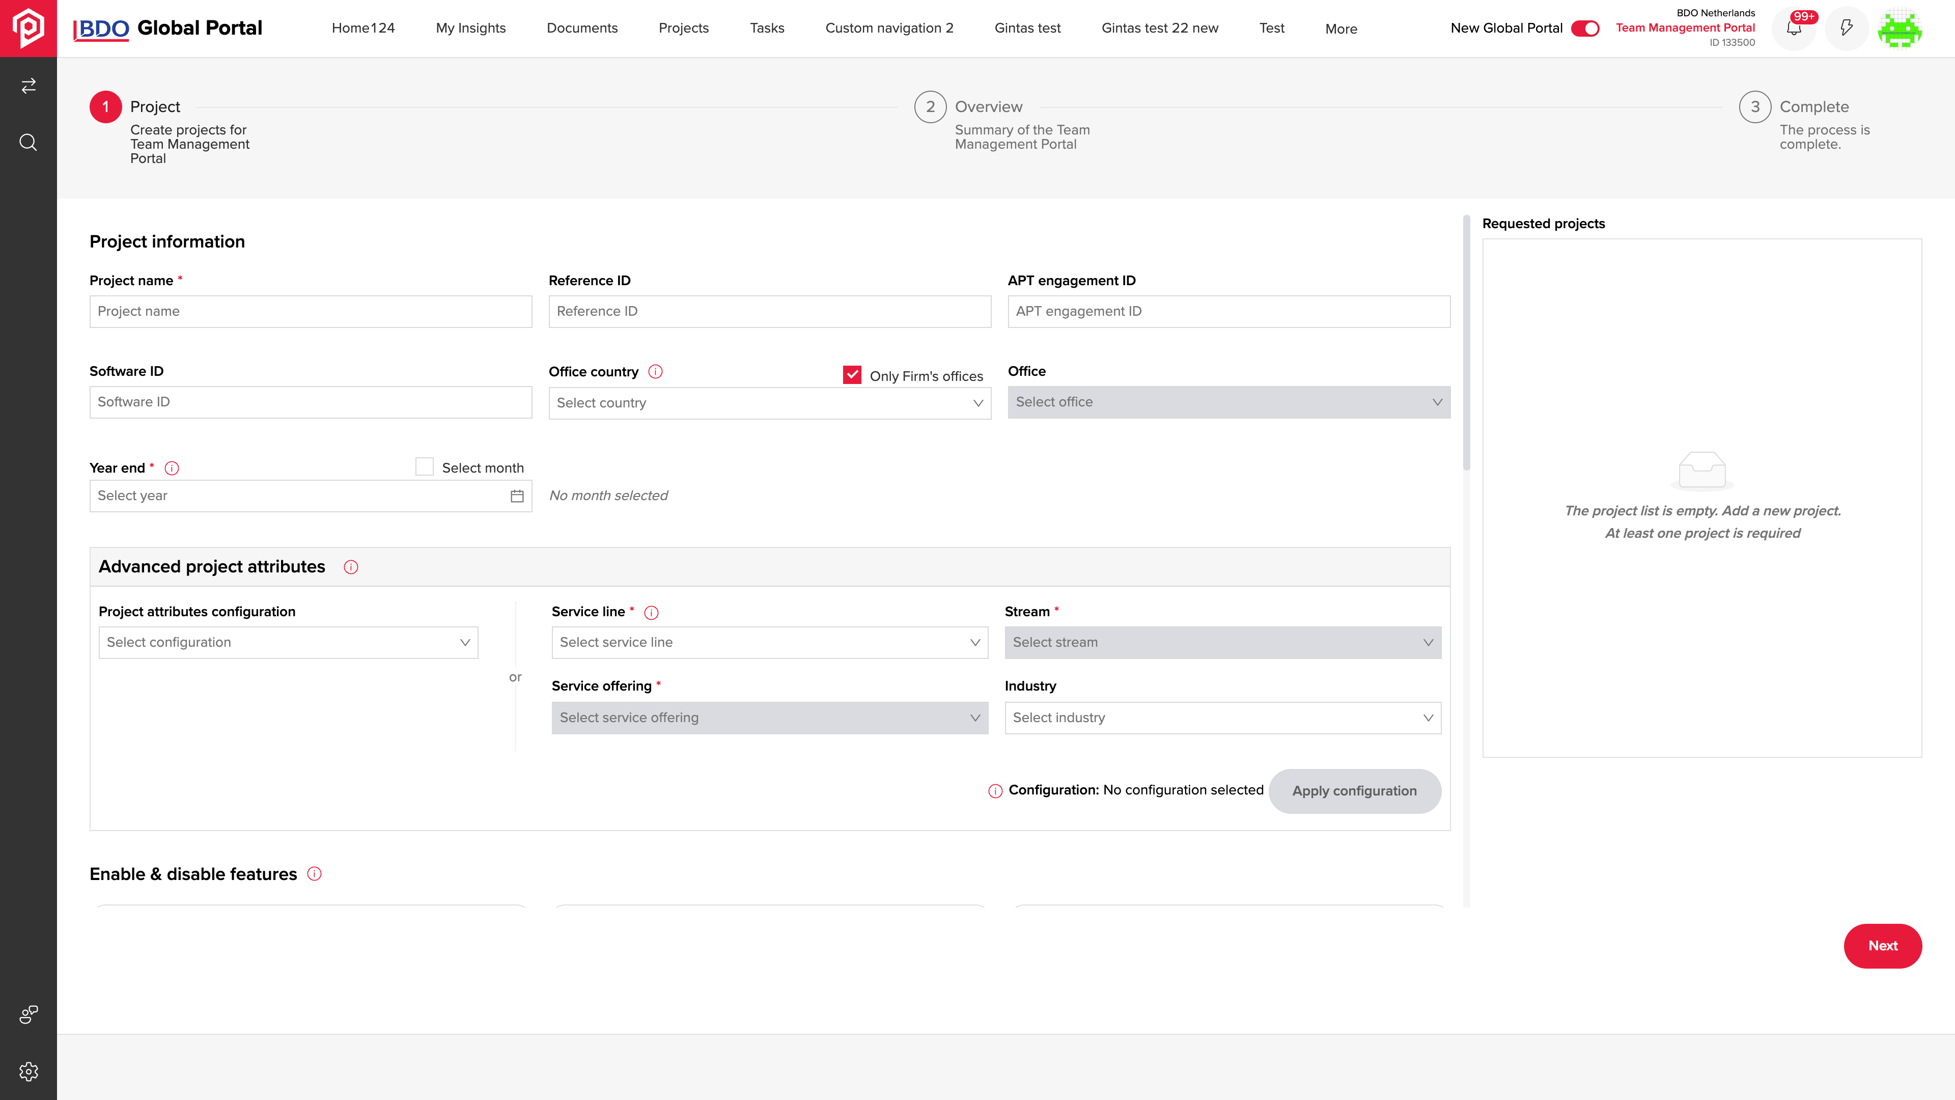Click info icon next to Advanced project attributes

351,567
